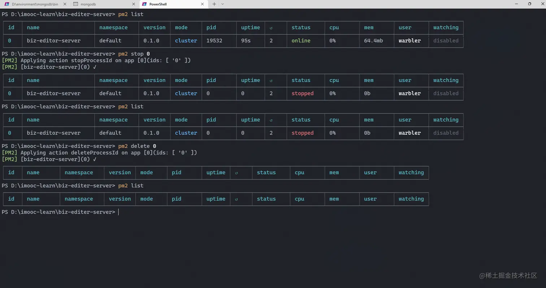The image size is (546, 288).
Task: Click the 'pm2 delete 0' command
Action: click(137, 146)
